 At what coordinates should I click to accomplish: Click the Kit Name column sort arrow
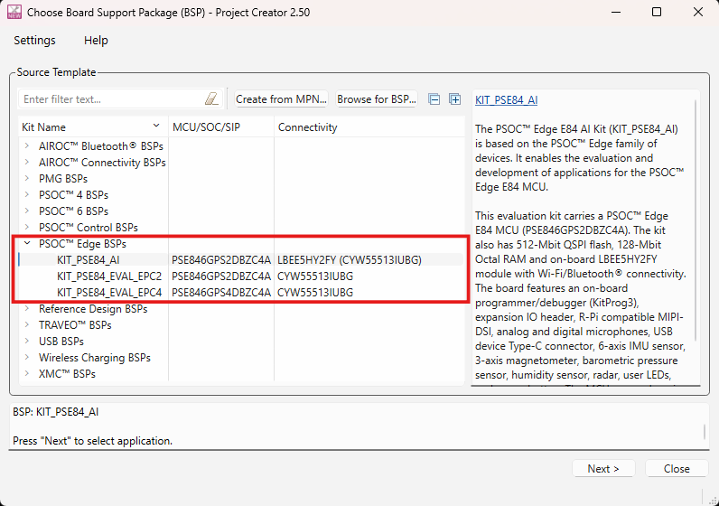point(157,127)
